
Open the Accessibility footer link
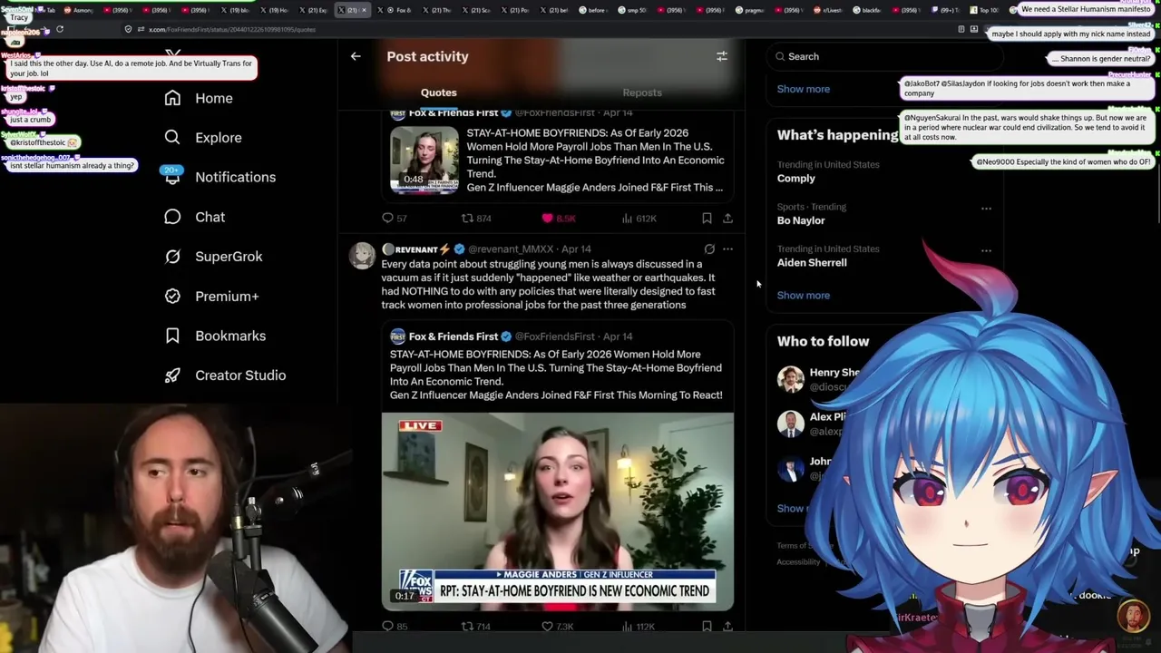pos(798,562)
